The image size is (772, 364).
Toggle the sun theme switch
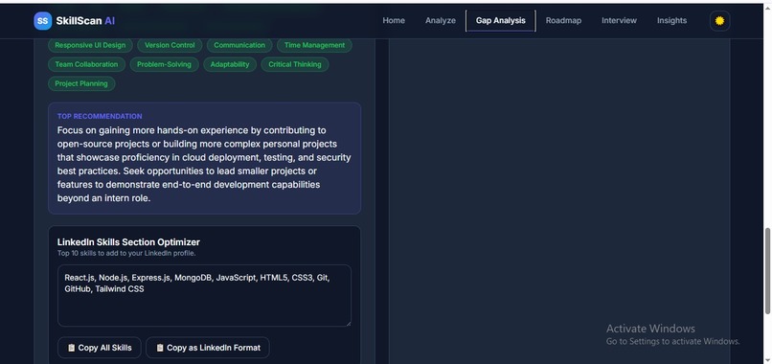[719, 21]
